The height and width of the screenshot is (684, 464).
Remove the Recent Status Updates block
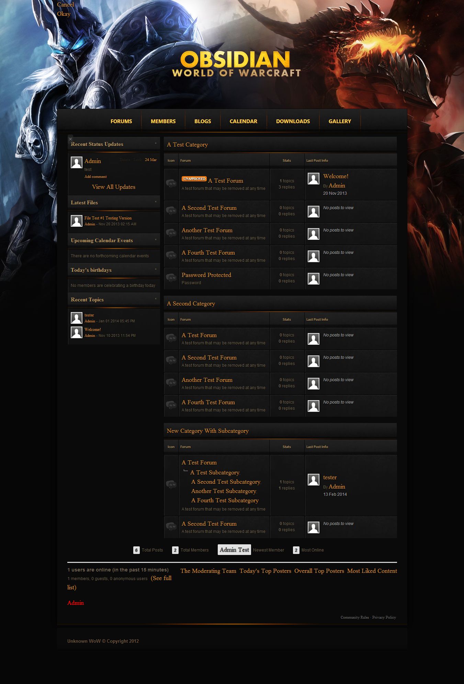pos(156,143)
